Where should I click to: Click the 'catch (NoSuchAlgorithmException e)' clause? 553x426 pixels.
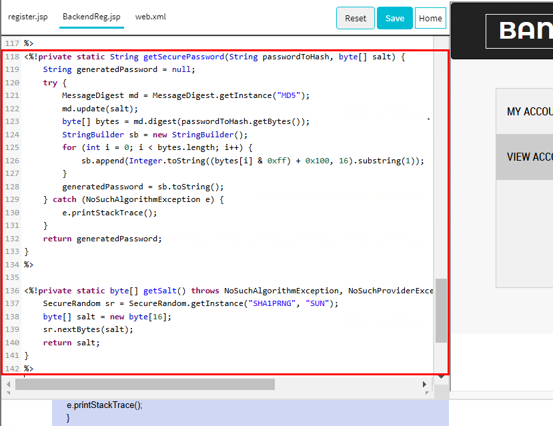[133, 199]
